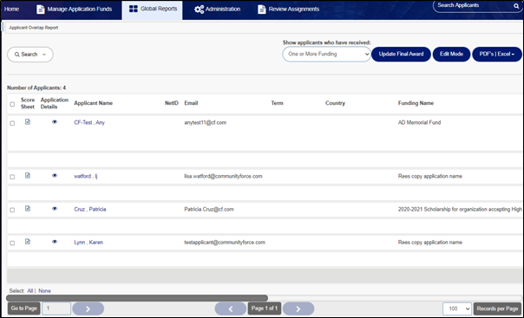Click the Page 1 of 1 indicator
This screenshot has width=524, height=318.
click(265, 308)
